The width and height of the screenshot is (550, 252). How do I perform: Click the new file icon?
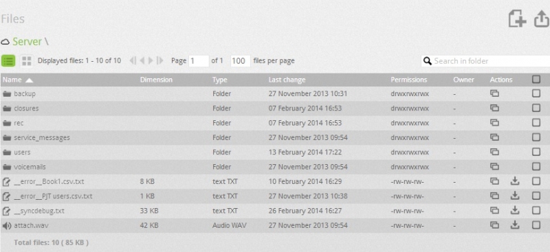518,19
